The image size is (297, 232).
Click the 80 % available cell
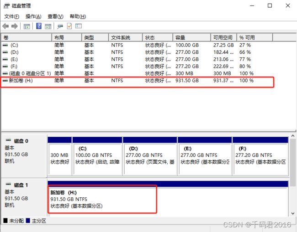pyautogui.click(x=245, y=66)
